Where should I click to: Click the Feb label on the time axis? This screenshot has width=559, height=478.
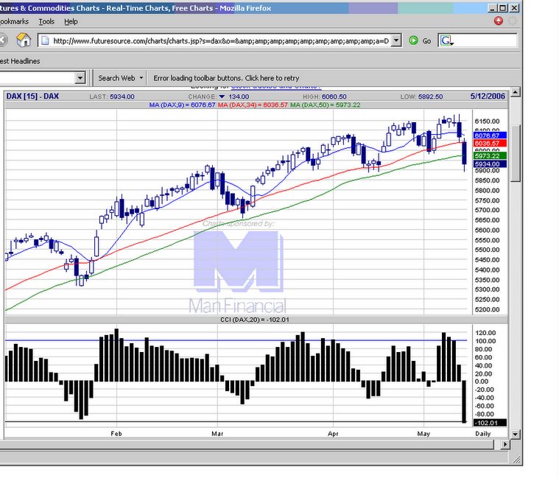[x=116, y=434]
